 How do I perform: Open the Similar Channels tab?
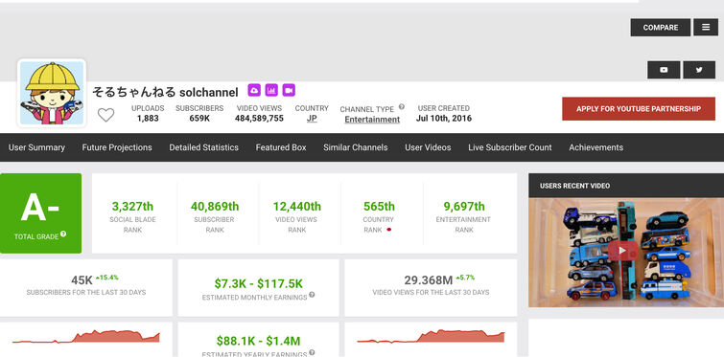click(x=355, y=147)
